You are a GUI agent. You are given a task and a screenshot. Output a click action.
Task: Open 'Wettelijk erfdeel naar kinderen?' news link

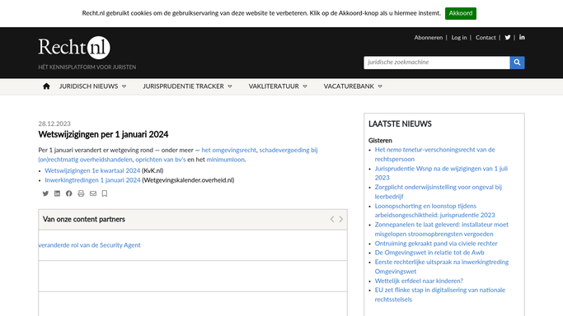[419, 281]
